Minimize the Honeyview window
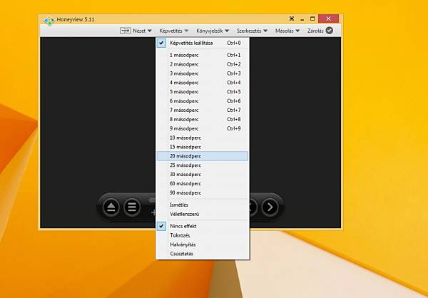Viewport: 428px width, 298px height. [302, 19]
